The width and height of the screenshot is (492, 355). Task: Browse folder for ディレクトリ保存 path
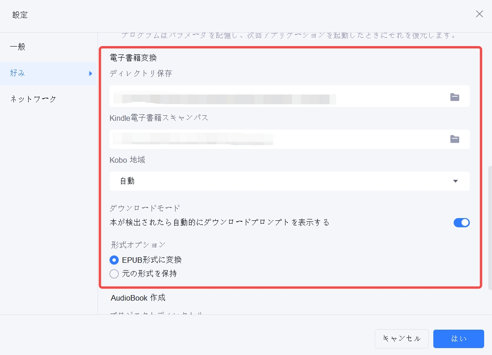[455, 97]
